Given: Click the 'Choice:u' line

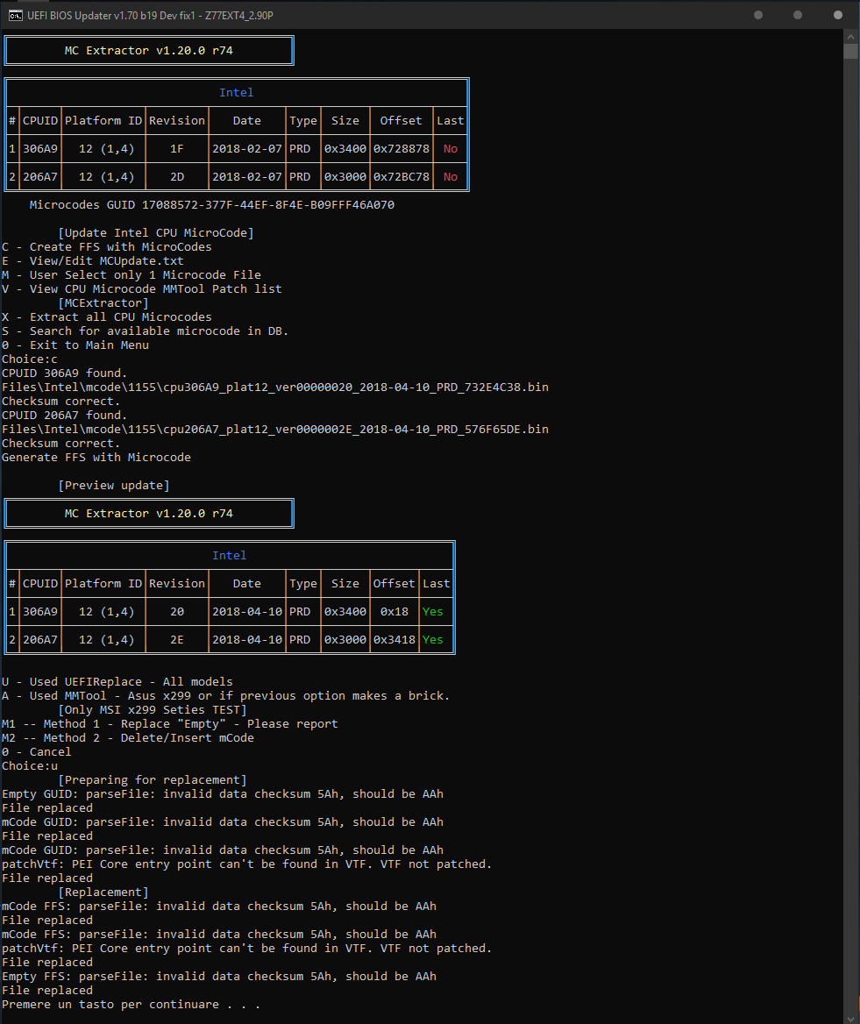Looking at the screenshot, I should pyautogui.click(x=30, y=766).
